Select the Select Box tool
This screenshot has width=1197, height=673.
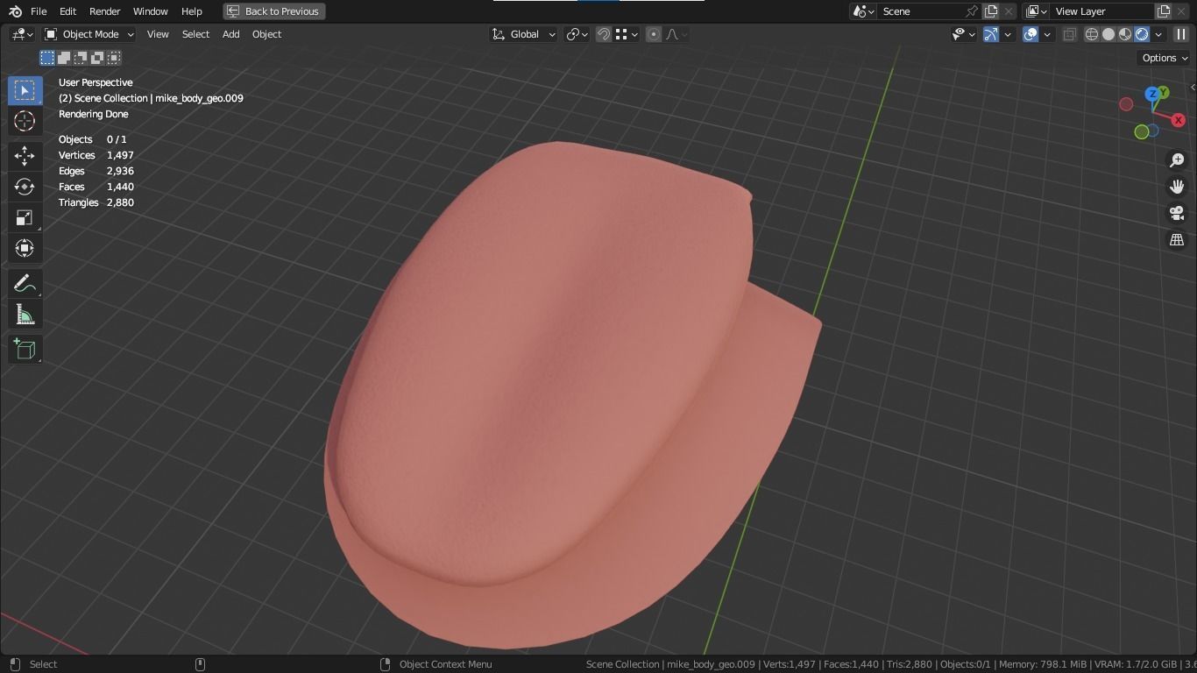[25, 90]
